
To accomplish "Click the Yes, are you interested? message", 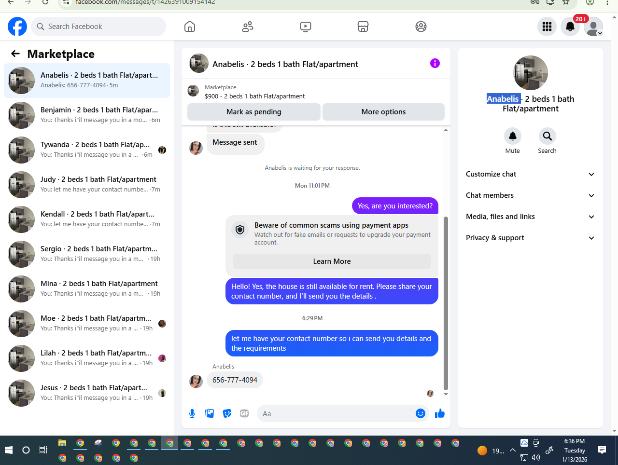I will 395,206.
